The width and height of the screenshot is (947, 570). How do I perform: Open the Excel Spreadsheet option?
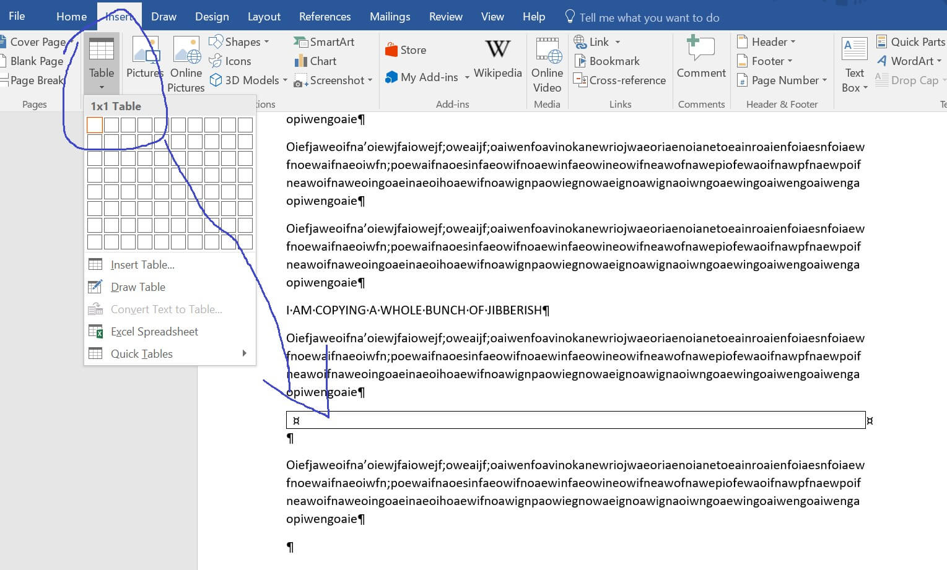154,331
